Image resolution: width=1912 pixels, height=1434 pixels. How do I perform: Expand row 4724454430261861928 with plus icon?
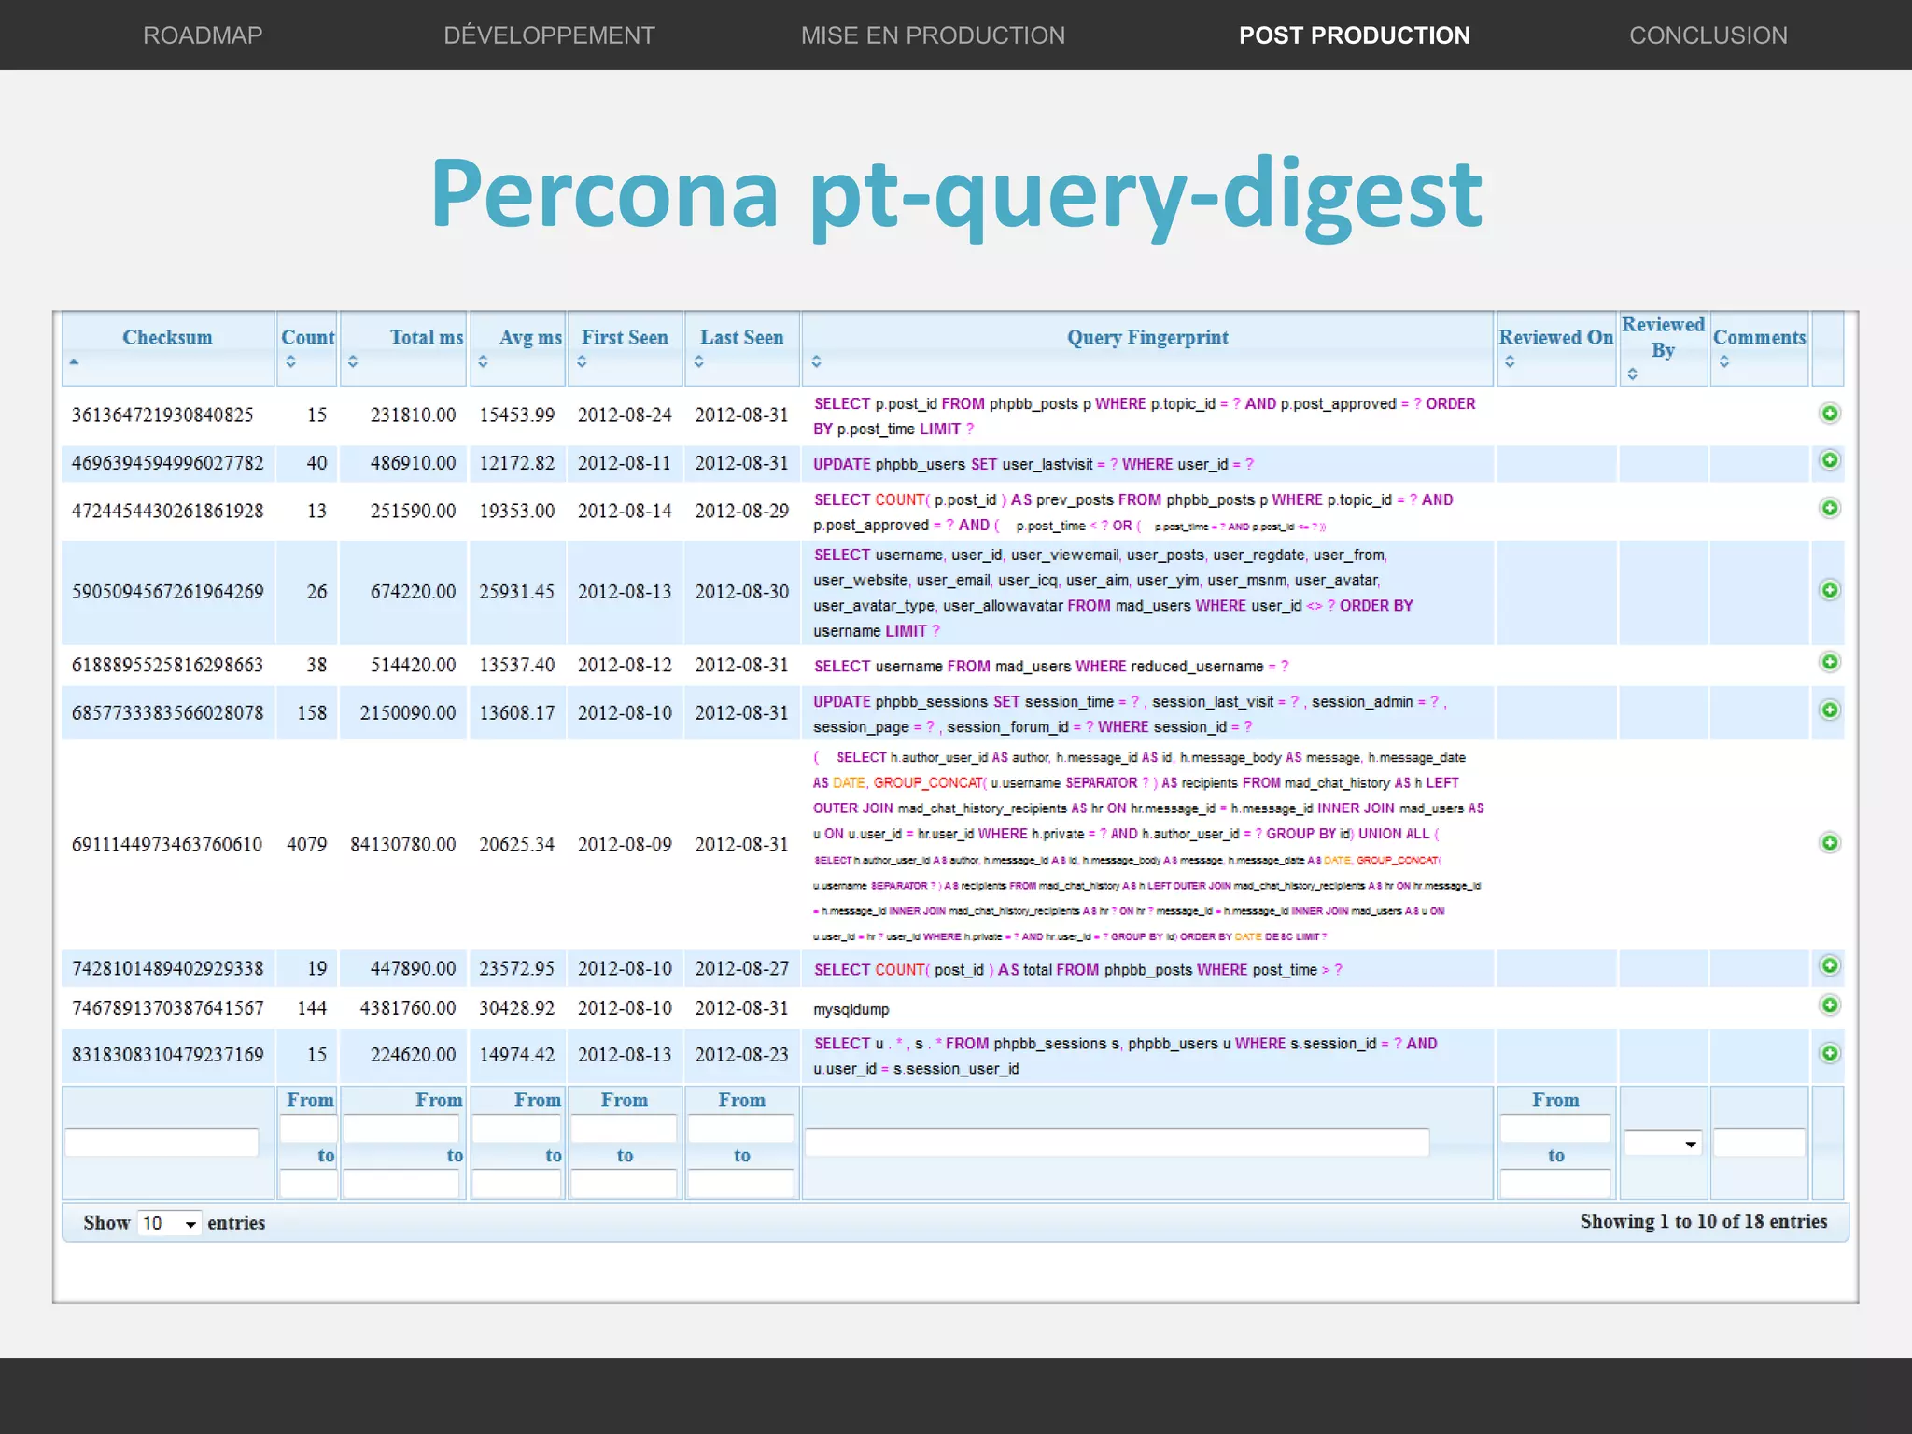(1829, 508)
